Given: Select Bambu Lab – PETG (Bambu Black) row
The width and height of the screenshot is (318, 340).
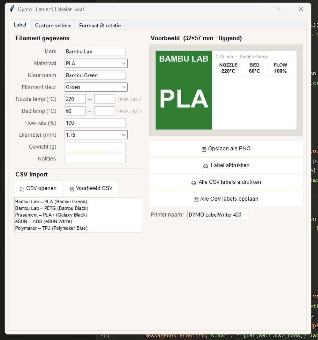Looking at the screenshot, I should point(78,208).
